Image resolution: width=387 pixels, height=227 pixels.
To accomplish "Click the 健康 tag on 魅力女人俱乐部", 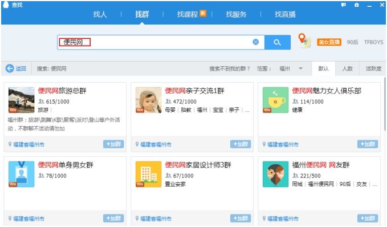I will coord(297,110).
